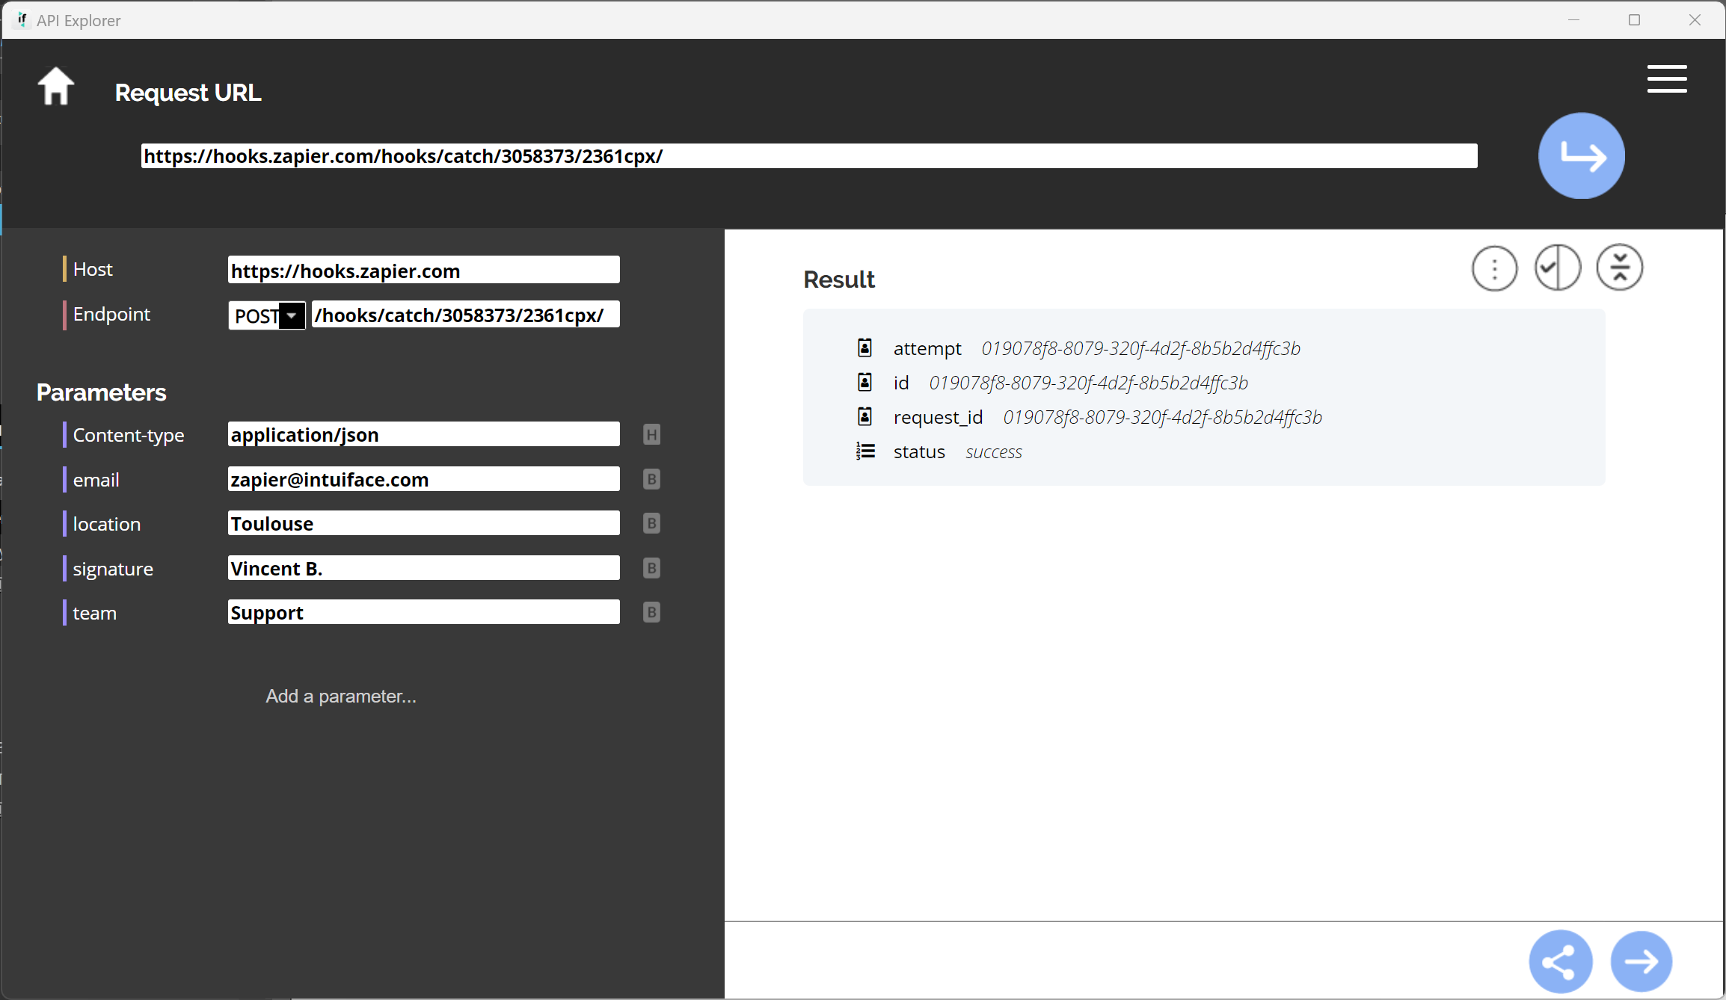Toggle signature parameter B badge
Image resolution: width=1726 pixels, height=1000 pixels.
pos(651,568)
